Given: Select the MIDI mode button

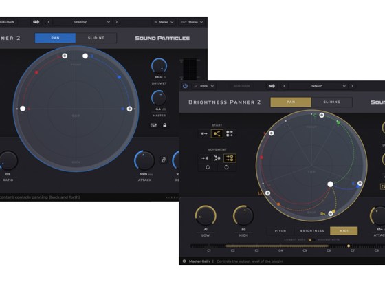Looking at the screenshot, I should coord(344,231).
